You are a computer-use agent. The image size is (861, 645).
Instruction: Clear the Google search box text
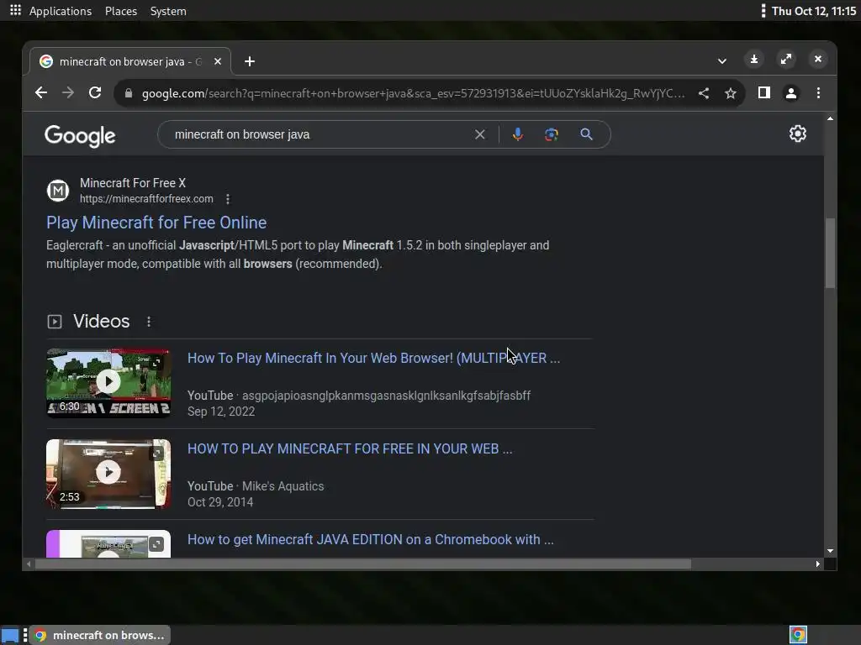(480, 134)
